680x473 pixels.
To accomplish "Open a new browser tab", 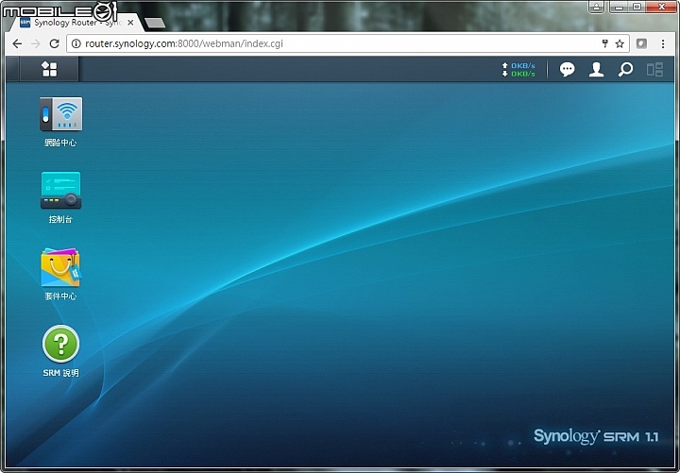I will (x=154, y=23).
